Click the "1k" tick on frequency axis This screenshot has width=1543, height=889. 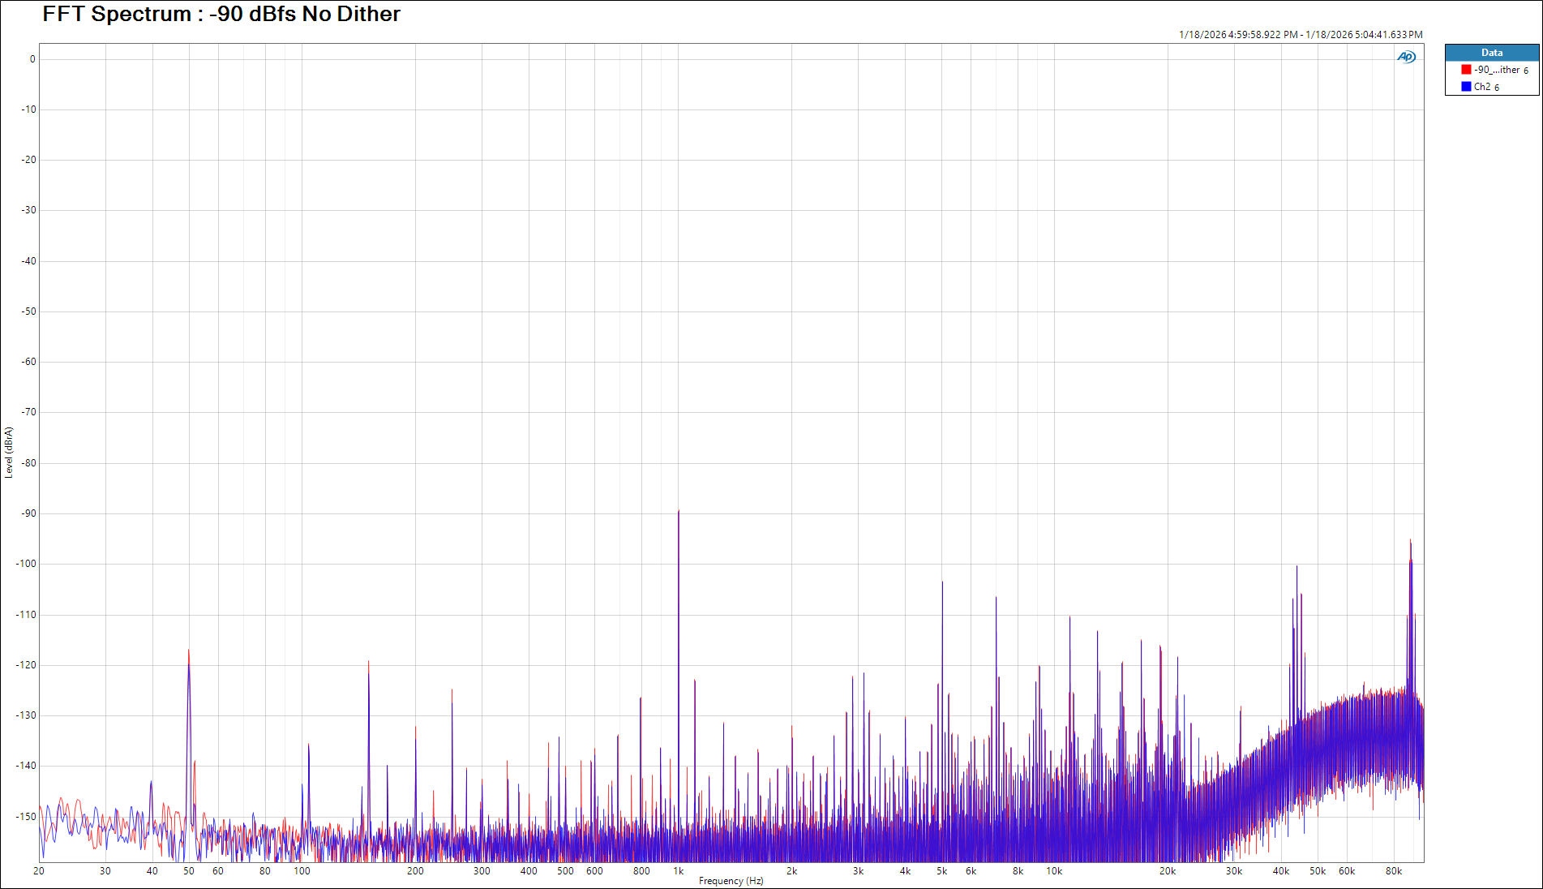(x=679, y=871)
